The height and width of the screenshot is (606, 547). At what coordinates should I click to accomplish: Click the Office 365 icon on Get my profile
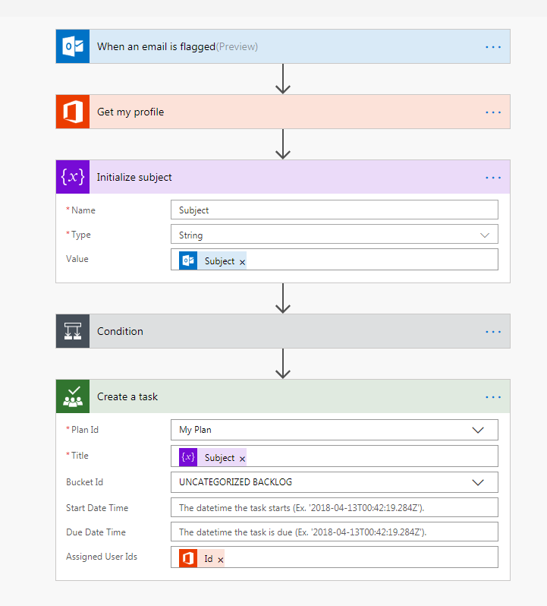pos(73,112)
